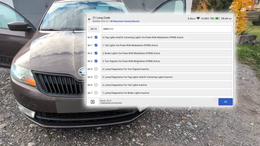Click the SKODA V10.12 breadcrumb text

[100, 21]
